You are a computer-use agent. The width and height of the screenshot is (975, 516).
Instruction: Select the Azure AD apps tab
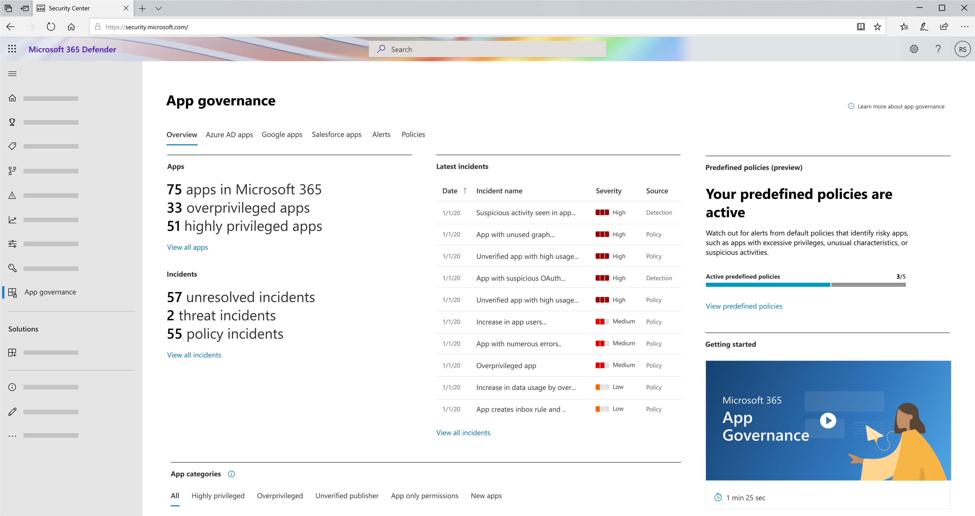coord(228,134)
